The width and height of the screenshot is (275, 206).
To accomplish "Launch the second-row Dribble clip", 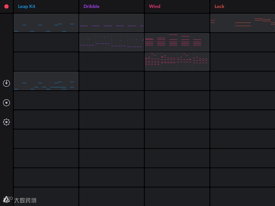I will 111,42.
